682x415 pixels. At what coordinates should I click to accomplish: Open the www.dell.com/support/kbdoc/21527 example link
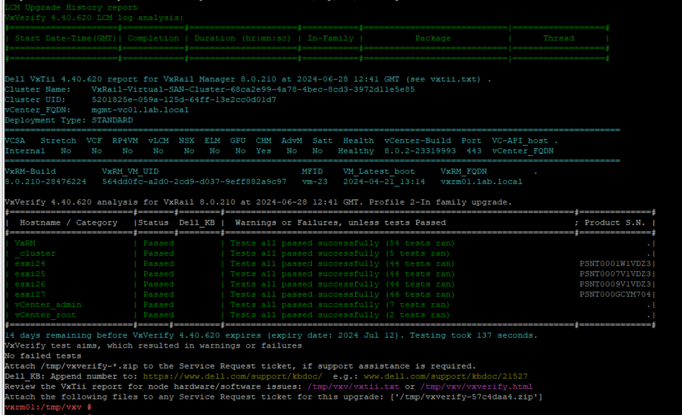446,376
